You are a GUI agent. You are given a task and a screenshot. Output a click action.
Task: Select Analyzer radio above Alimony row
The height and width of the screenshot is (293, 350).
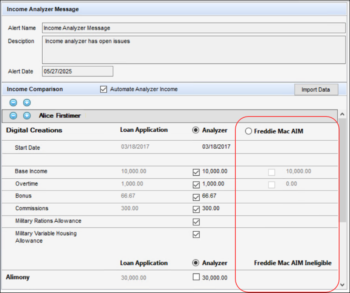pos(196,263)
